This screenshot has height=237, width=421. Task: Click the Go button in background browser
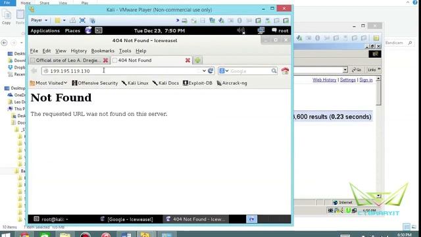357,70
